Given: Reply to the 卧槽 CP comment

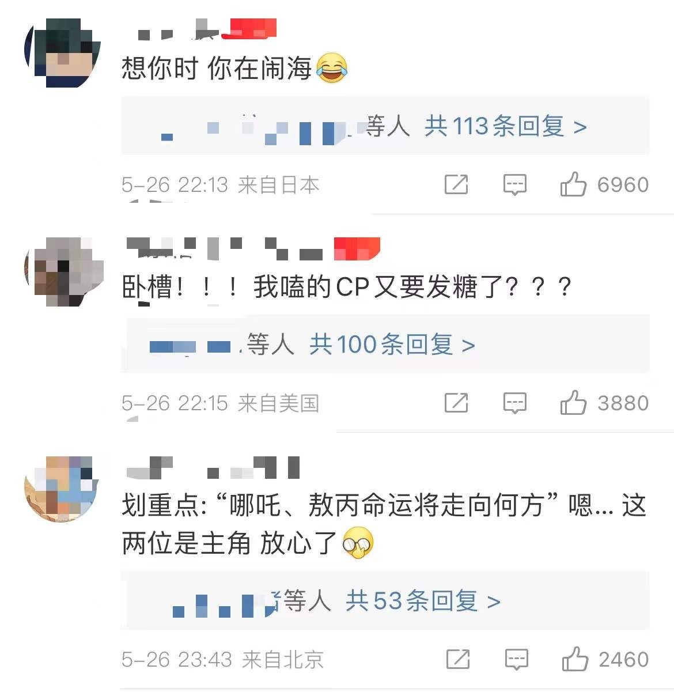Looking at the screenshot, I should [x=515, y=403].
